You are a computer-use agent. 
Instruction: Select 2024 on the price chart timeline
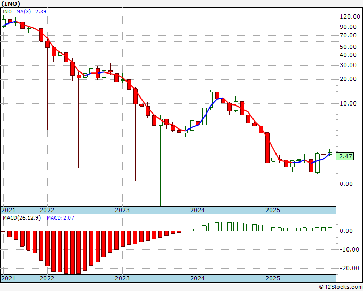tap(198, 210)
